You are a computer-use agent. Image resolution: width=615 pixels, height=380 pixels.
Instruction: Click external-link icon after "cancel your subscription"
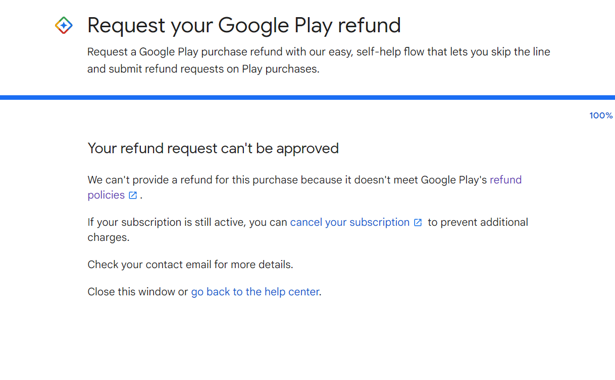[418, 223]
